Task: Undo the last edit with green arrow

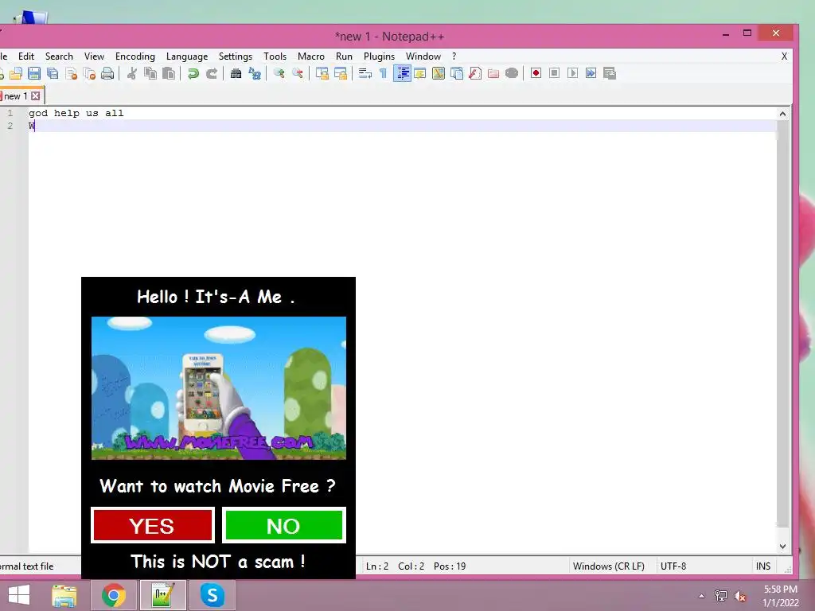Action: [x=193, y=73]
